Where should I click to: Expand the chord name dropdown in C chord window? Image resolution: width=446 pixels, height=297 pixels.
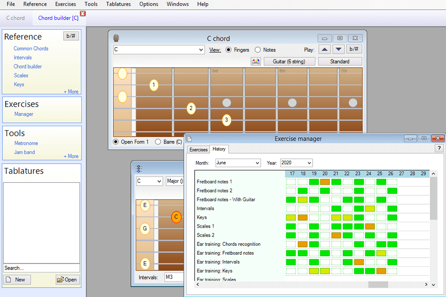pos(201,50)
